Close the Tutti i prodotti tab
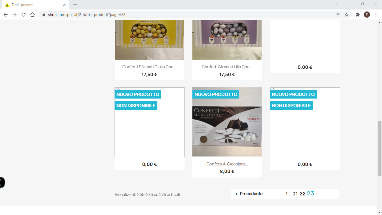382x215 pixels. pyautogui.click(x=64, y=5)
